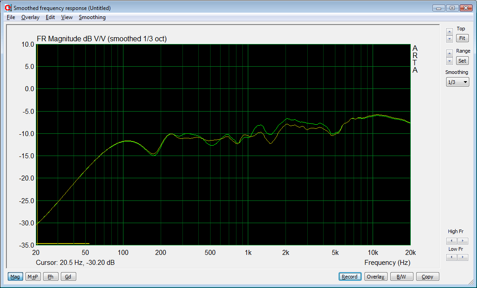Open the View menu
This screenshot has width=477, height=288.
coord(67,17)
